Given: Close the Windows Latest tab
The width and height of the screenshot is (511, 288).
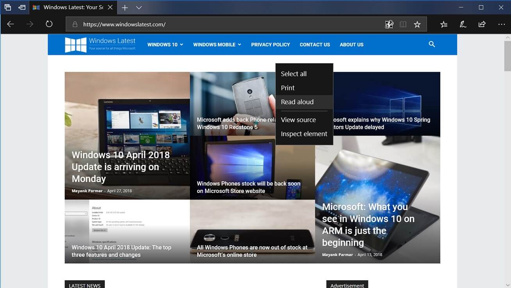Looking at the screenshot, I should (110, 7).
